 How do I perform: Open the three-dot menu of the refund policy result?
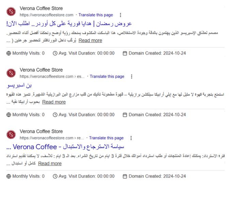point(131,138)
